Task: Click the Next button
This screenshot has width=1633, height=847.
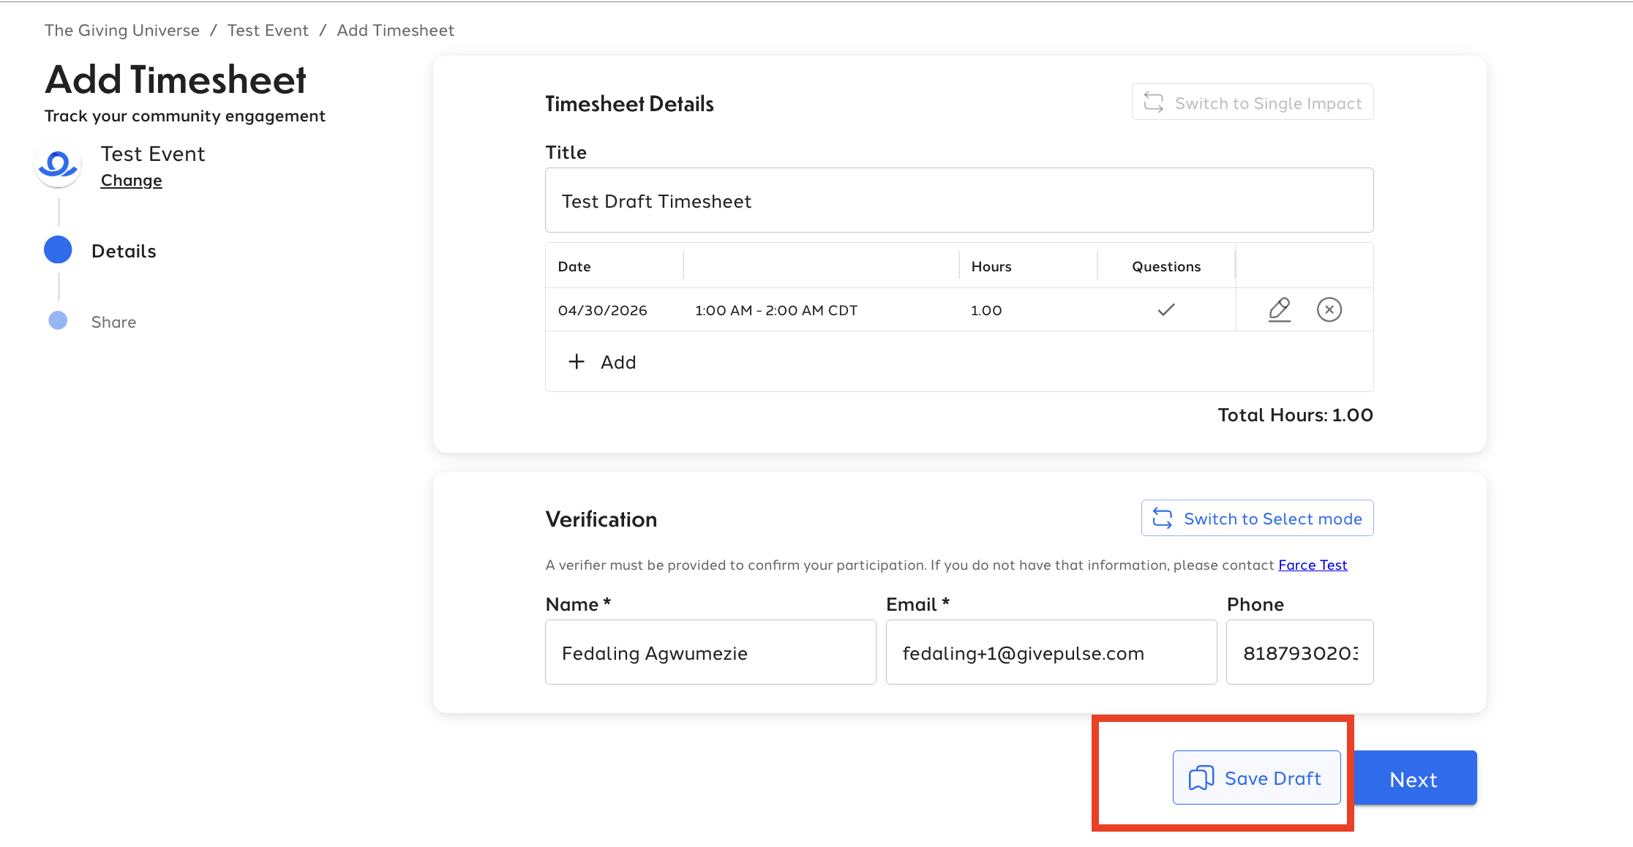Action: pos(1415,778)
